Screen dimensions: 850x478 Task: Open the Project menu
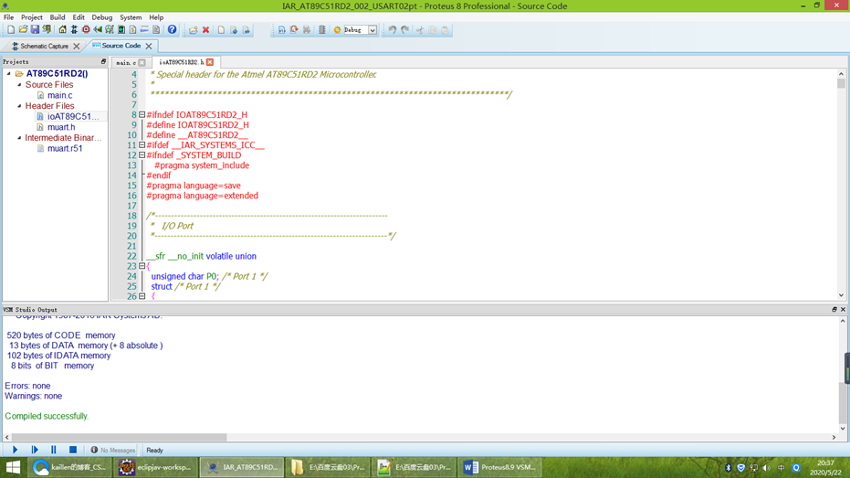coord(31,17)
